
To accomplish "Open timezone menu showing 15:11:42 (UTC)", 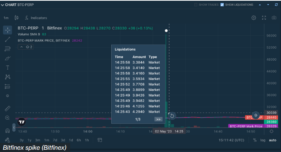I will coord(231,140).
